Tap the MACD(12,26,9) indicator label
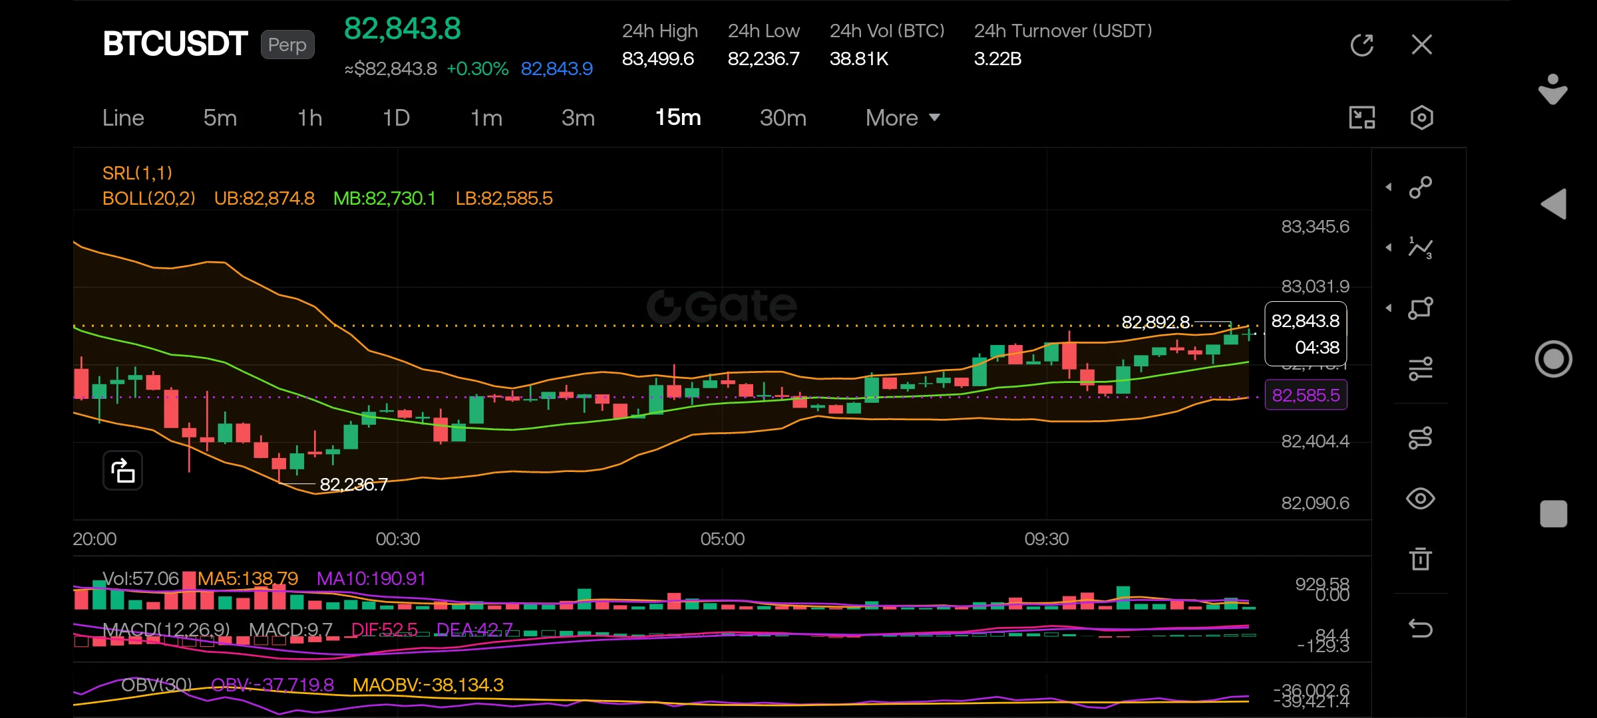Viewport: 1597px width, 718px height. pyautogui.click(x=166, y=630)
